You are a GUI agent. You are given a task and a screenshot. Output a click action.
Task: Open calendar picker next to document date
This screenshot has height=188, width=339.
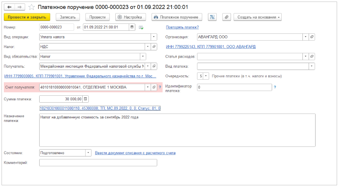click(132, 27)
